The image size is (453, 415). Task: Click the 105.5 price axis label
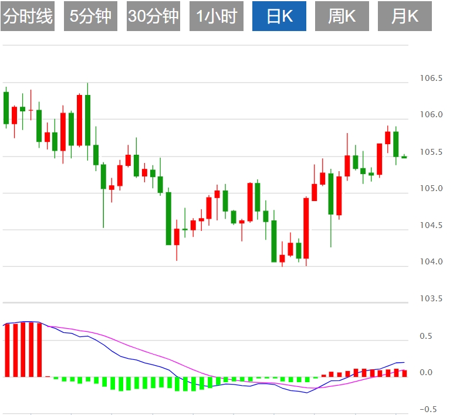pyautogui.click(x=431, y=152)
